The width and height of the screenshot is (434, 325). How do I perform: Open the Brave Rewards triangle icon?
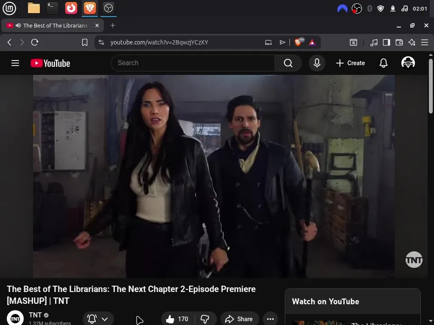coord(312,42)
